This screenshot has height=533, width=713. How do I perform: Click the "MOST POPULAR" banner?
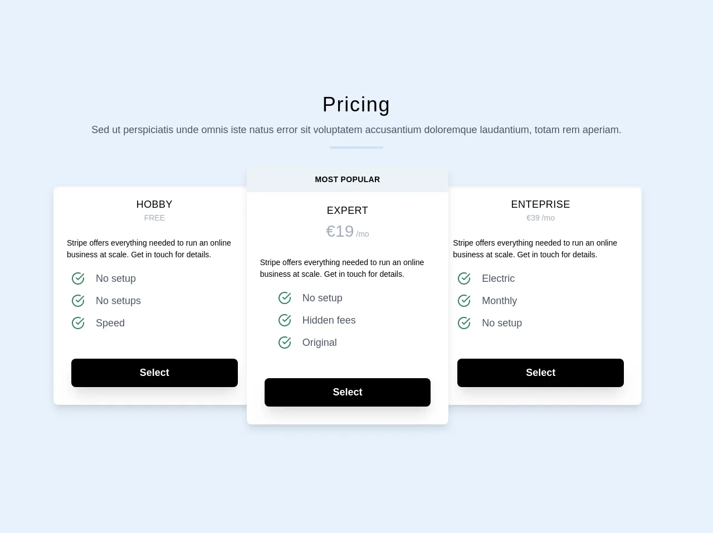[347, 179]
